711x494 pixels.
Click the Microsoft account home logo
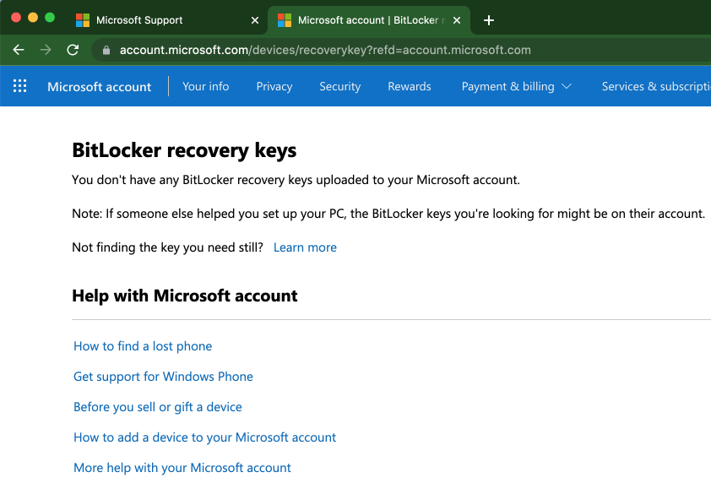click(99, 85)
